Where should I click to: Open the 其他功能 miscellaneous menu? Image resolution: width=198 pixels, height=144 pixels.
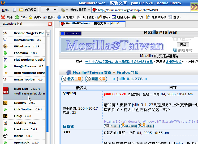coord(89,17)
